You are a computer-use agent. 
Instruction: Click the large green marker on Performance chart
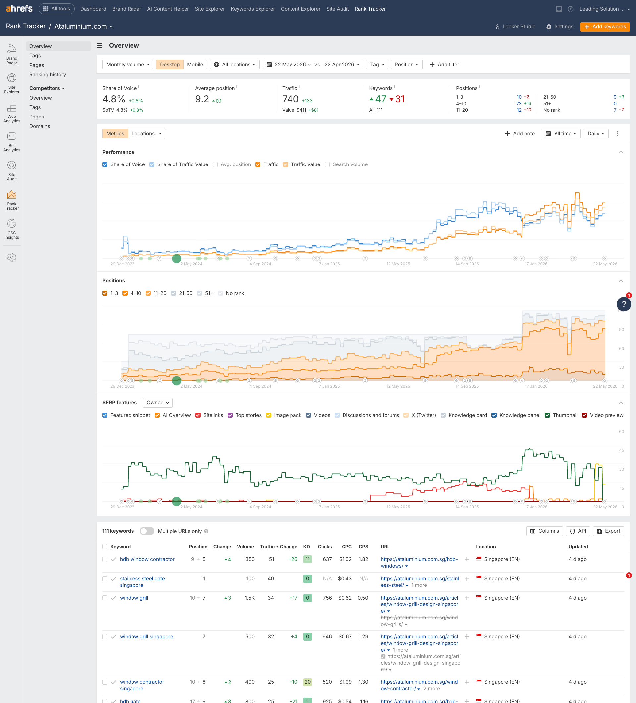pos(177,259)
